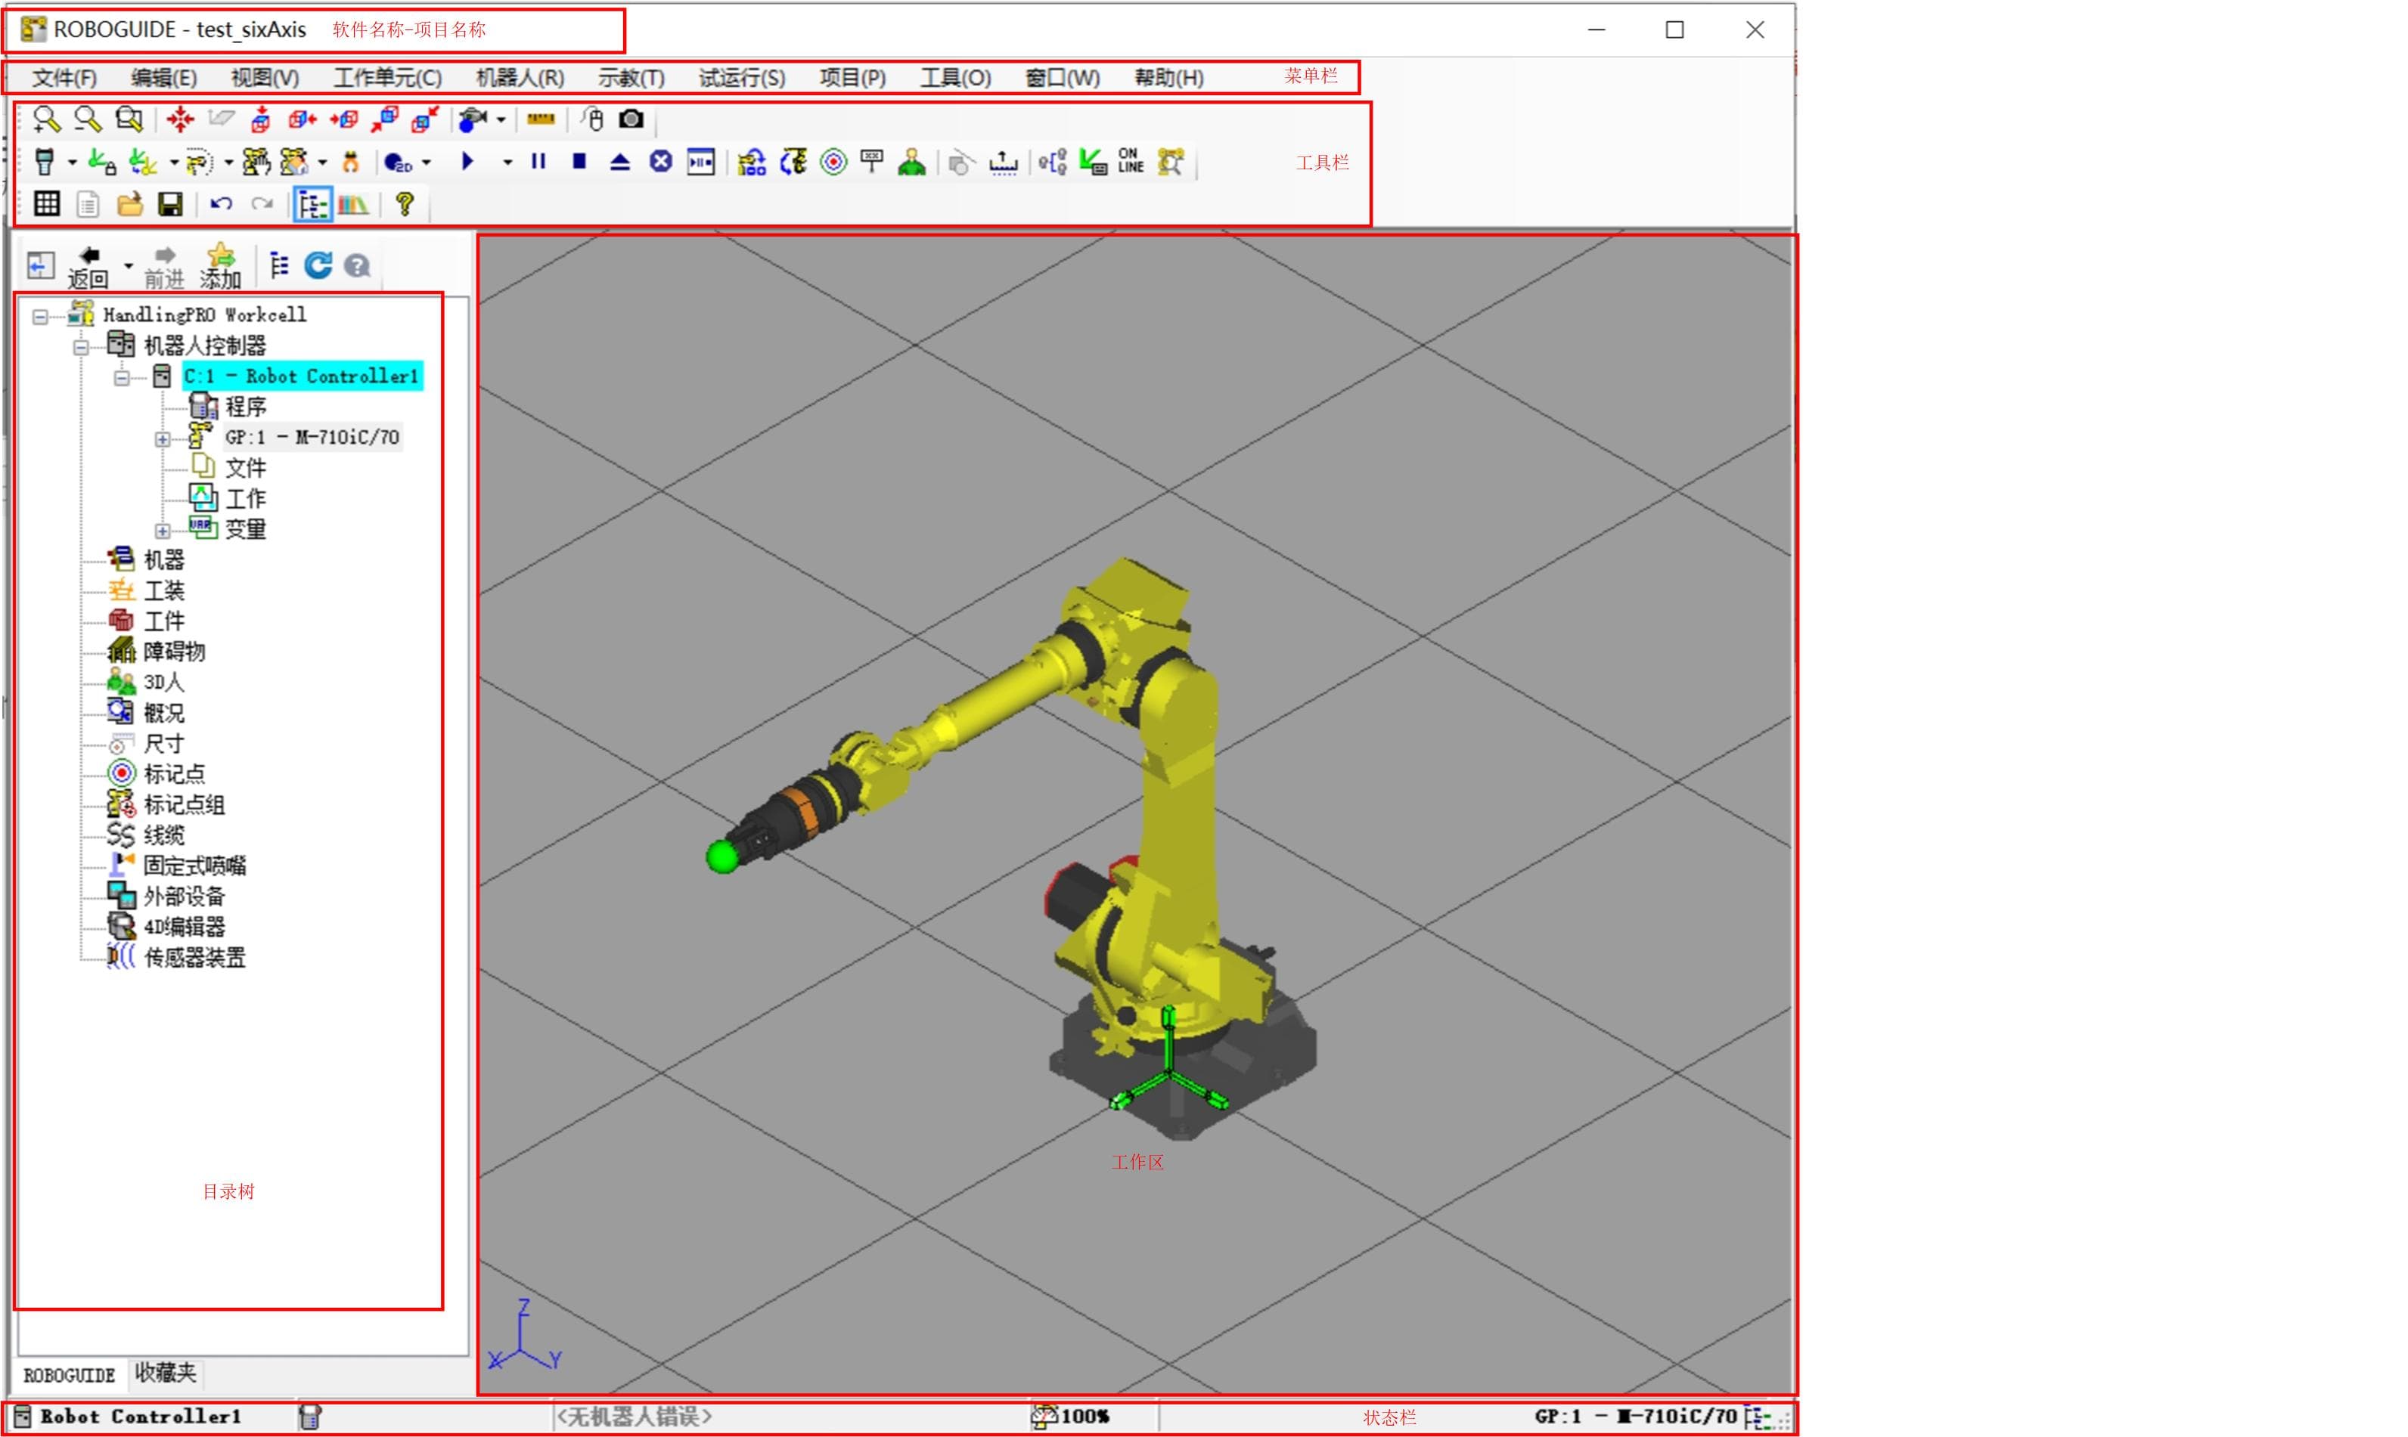The width and height of the screenshot is (2408, 1437).
Task: Toggle the panel dock icon left of 返回
Action: [41, 265]
